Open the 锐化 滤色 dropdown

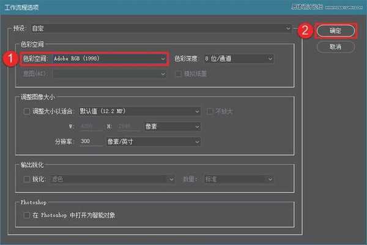point(113,179)
